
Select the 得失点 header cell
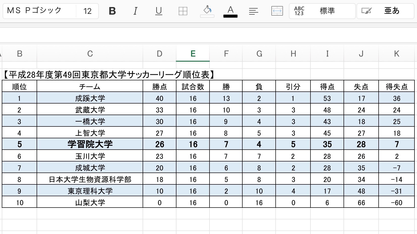click(x=397, y=86)
